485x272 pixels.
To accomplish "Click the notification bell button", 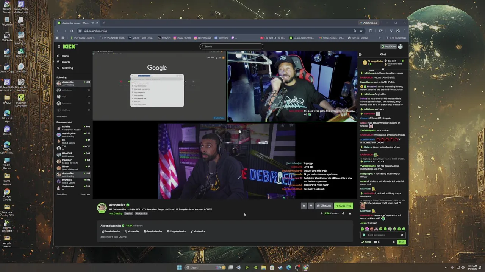I will point(304,206).
